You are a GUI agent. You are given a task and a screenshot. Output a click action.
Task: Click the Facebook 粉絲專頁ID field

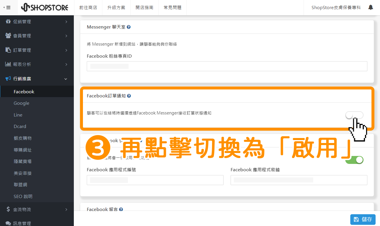coord(227,66)
